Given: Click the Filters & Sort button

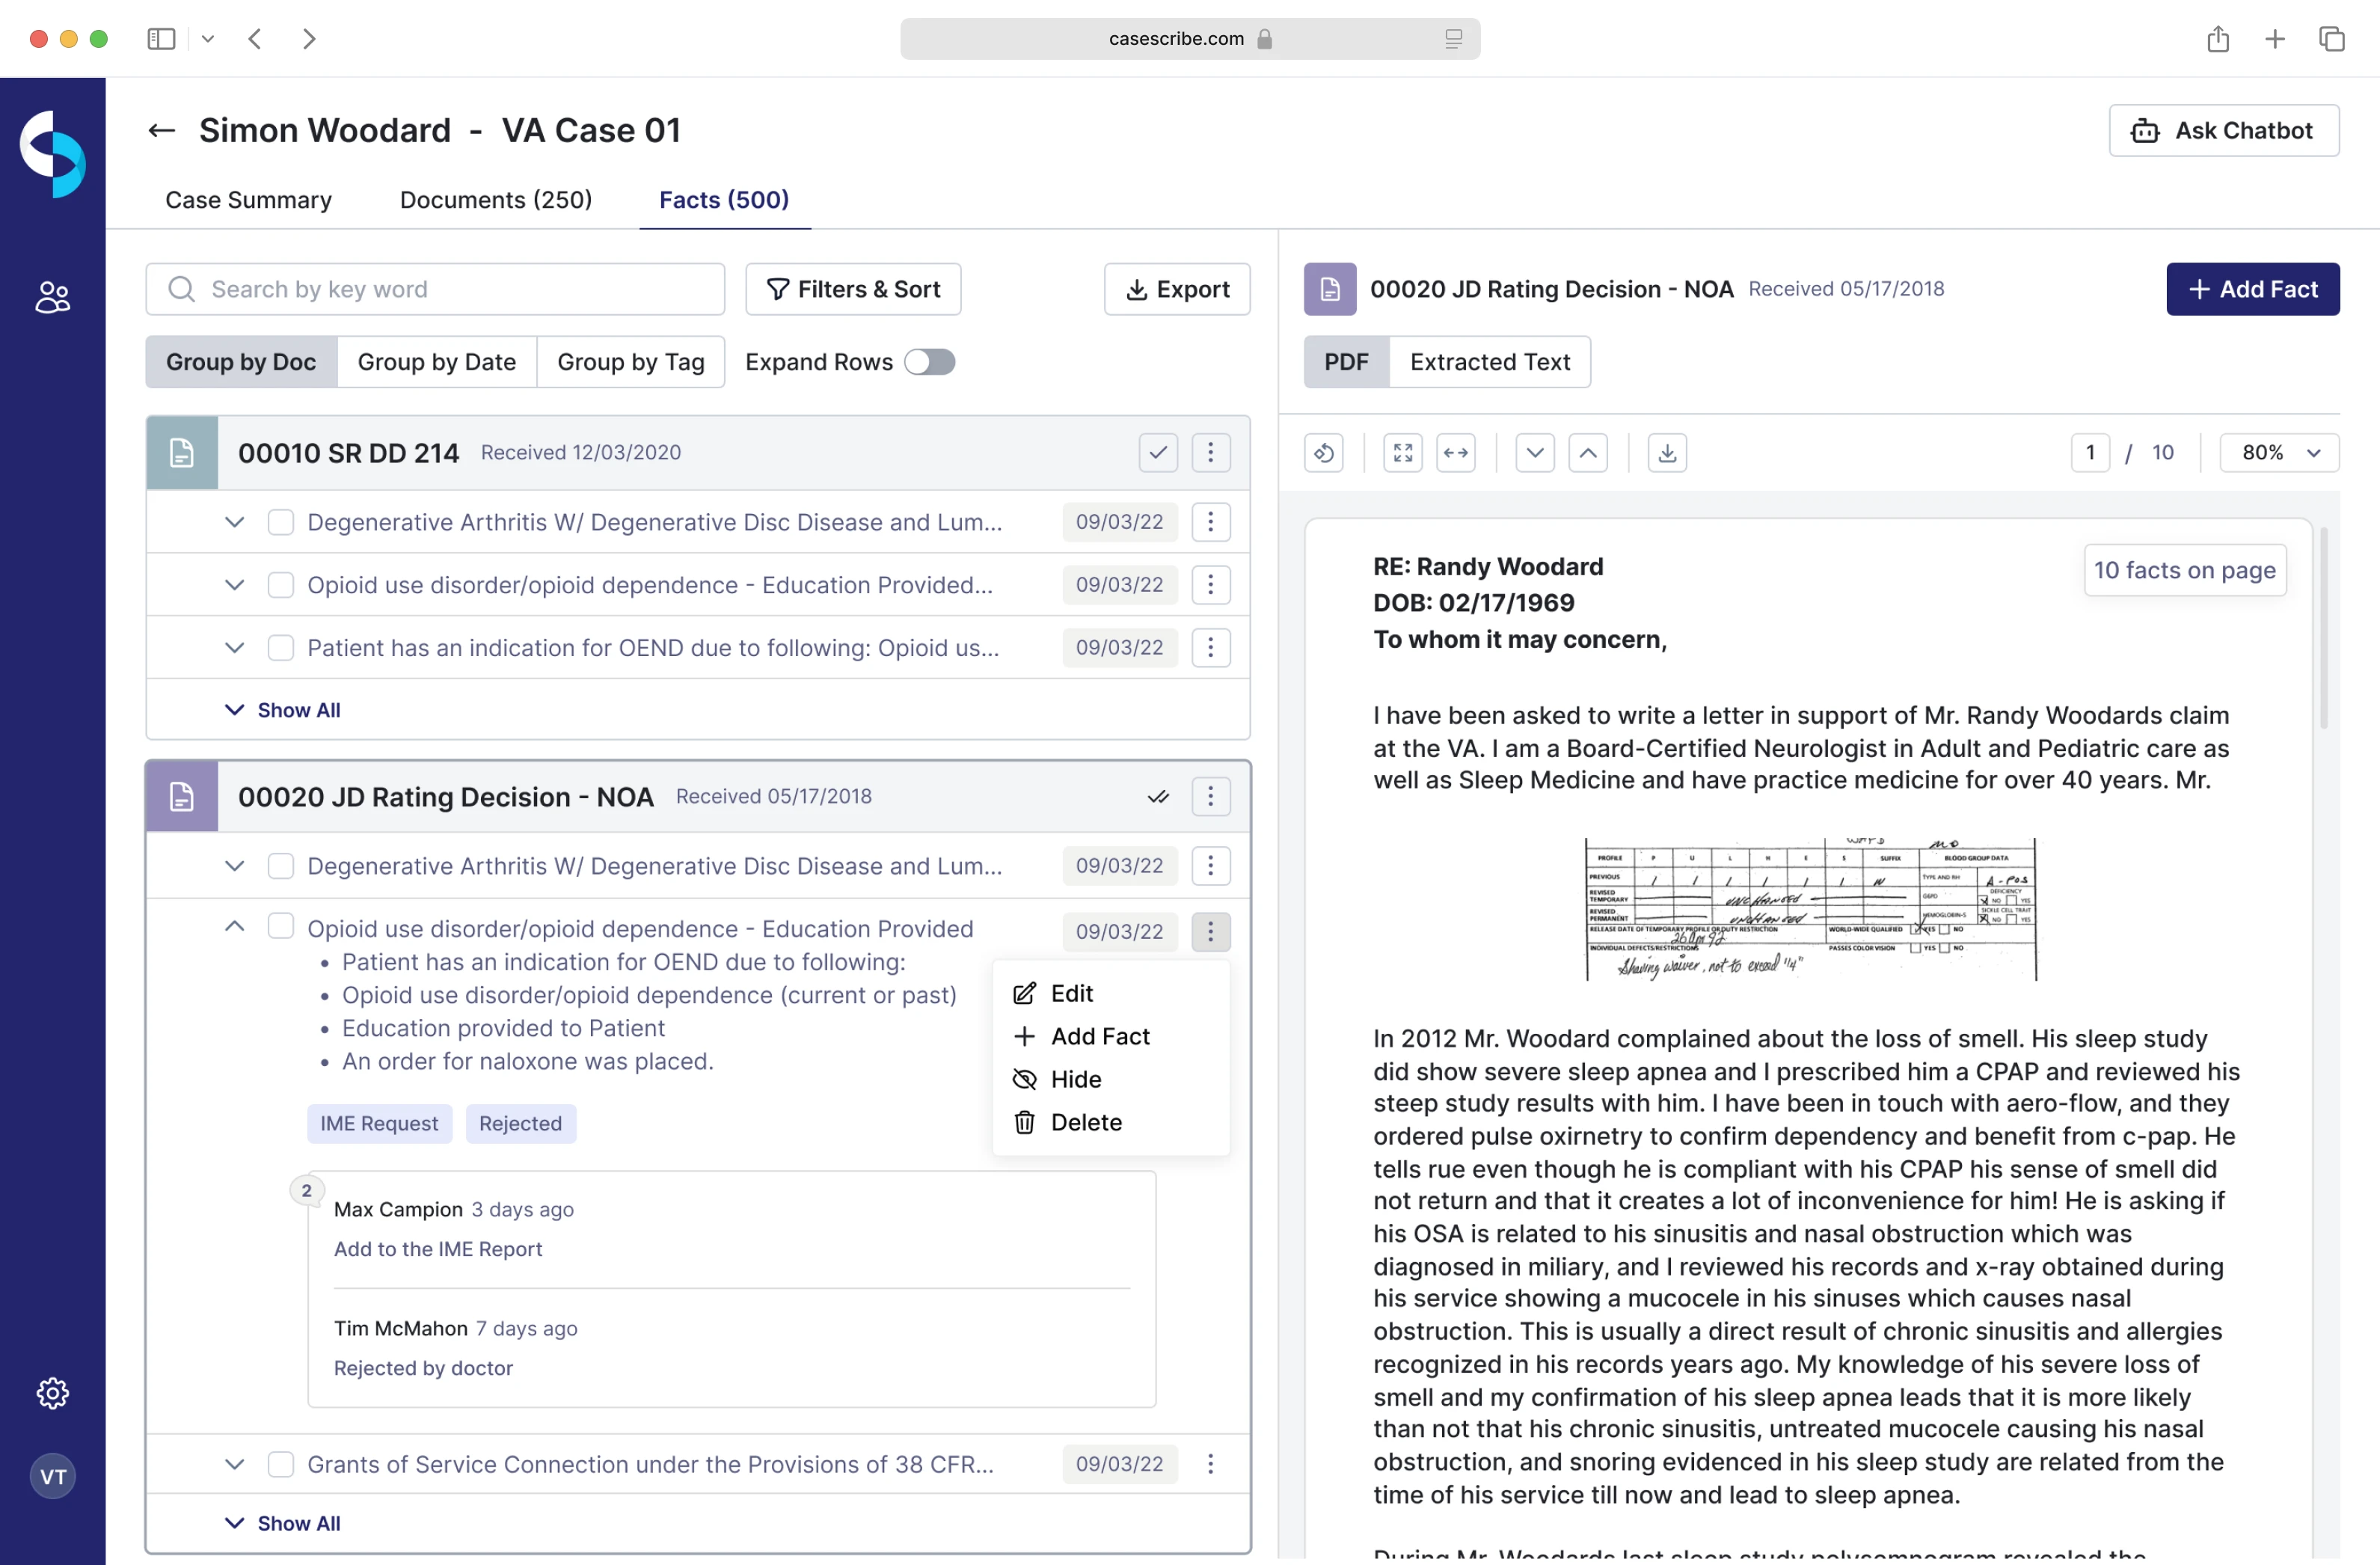Looking at the screenshot, I should point(853,289).
